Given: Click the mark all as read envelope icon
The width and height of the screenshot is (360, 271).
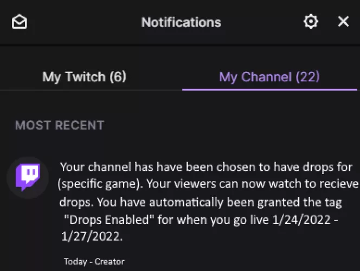Looking at the screenshot, I should [20, 22].
